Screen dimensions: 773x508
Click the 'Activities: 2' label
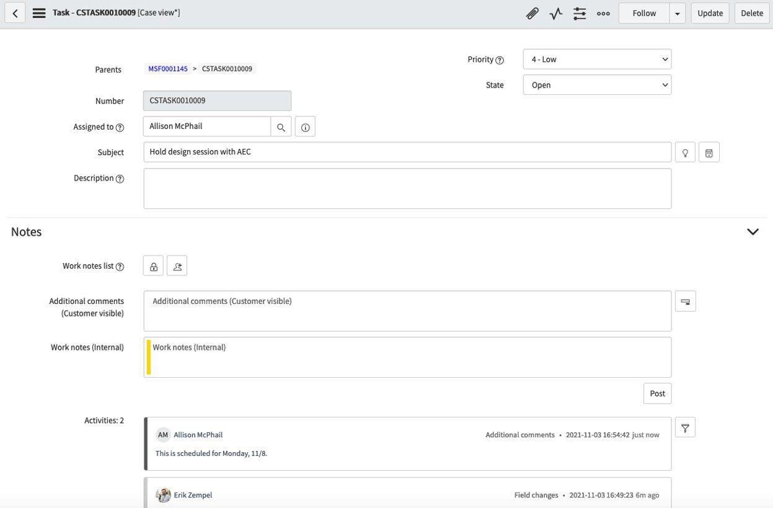104,421
